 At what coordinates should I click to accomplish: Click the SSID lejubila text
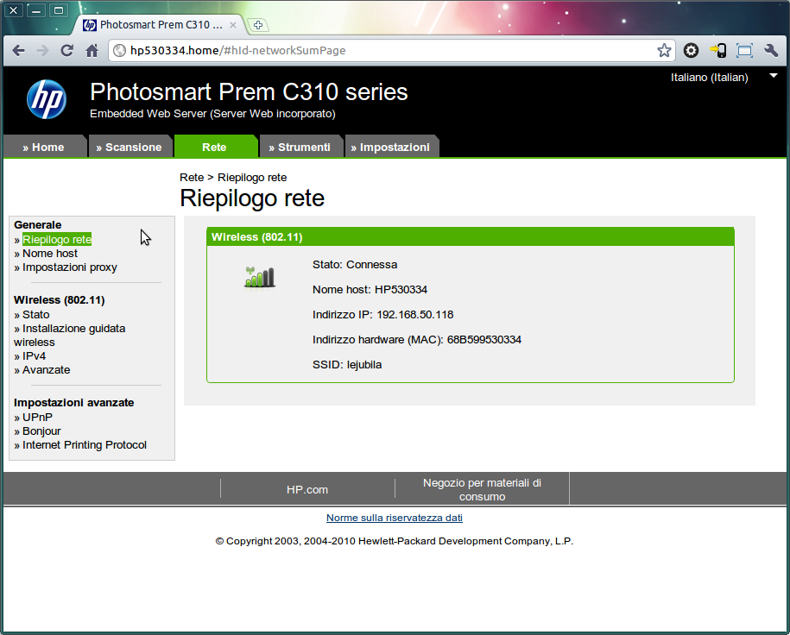[x=347, y=365]
